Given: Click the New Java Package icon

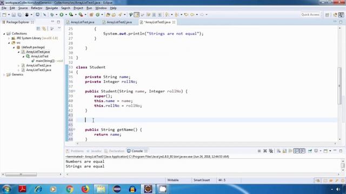Looking at the screenshot, I should [x=91, y=15].
